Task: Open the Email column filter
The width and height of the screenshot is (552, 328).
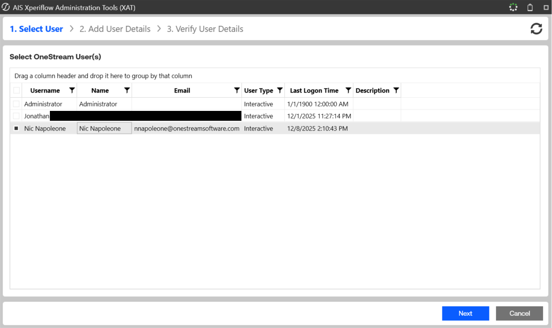Action: pos(237,90)
